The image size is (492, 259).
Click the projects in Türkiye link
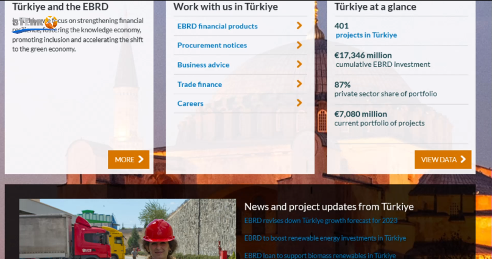pyautogui.click(x=366, y=35)
